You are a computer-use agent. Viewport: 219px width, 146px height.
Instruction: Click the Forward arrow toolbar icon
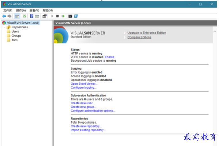click(x=9, y=16)
